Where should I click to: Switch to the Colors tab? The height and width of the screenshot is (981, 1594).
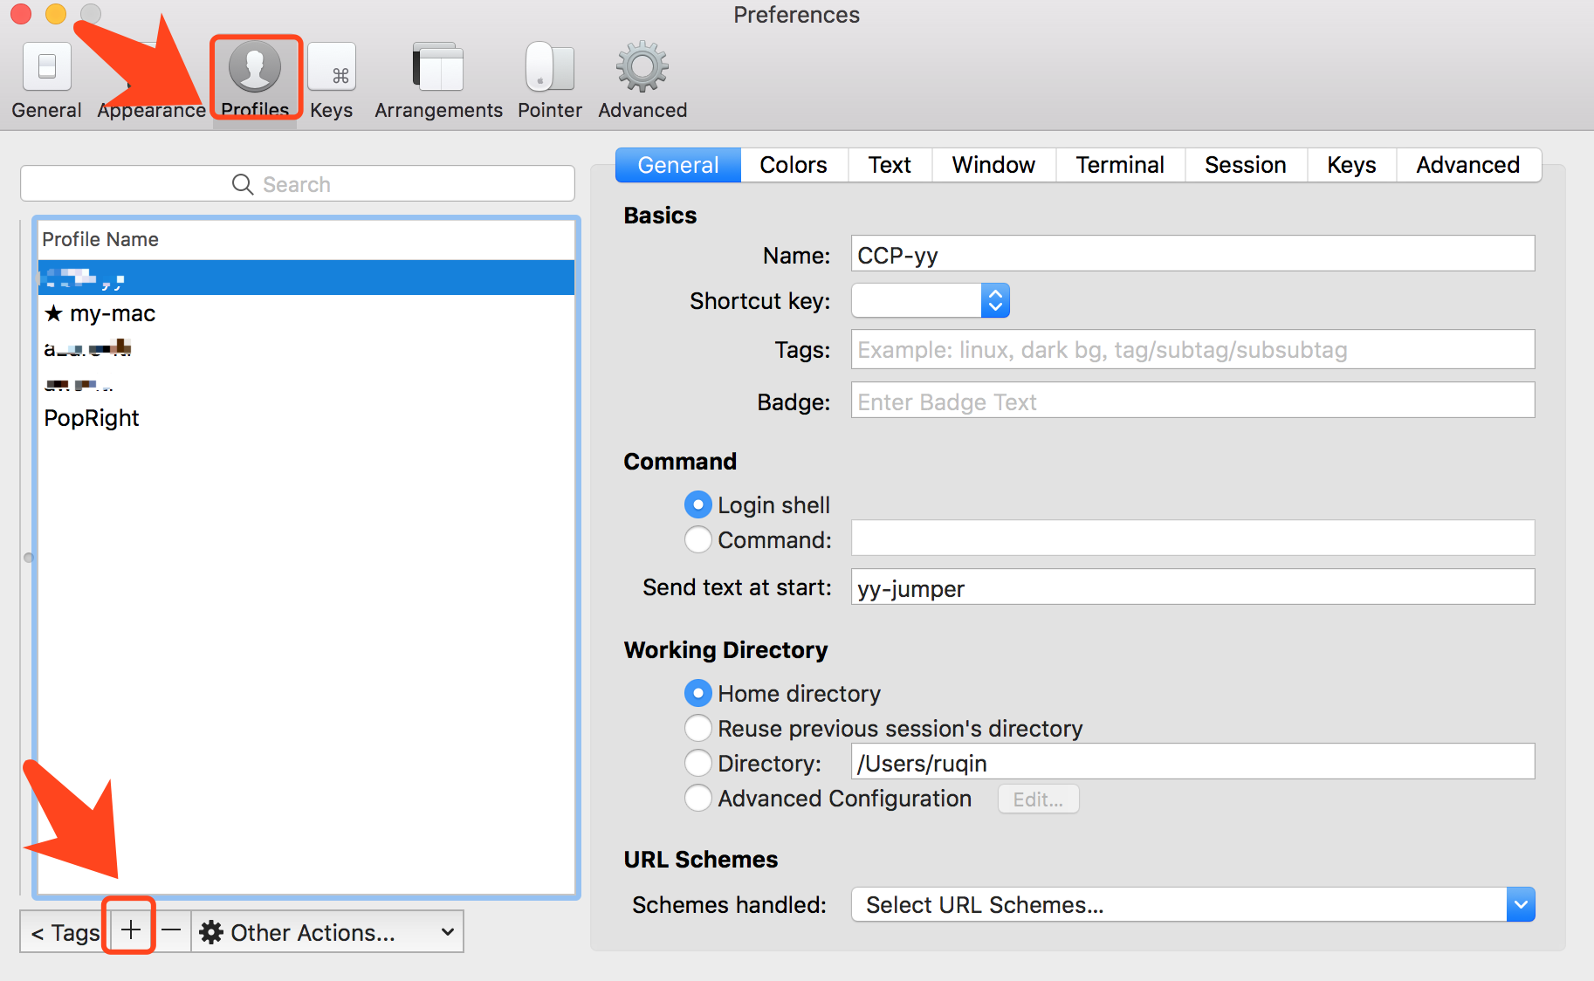click(x=794, y=165)
